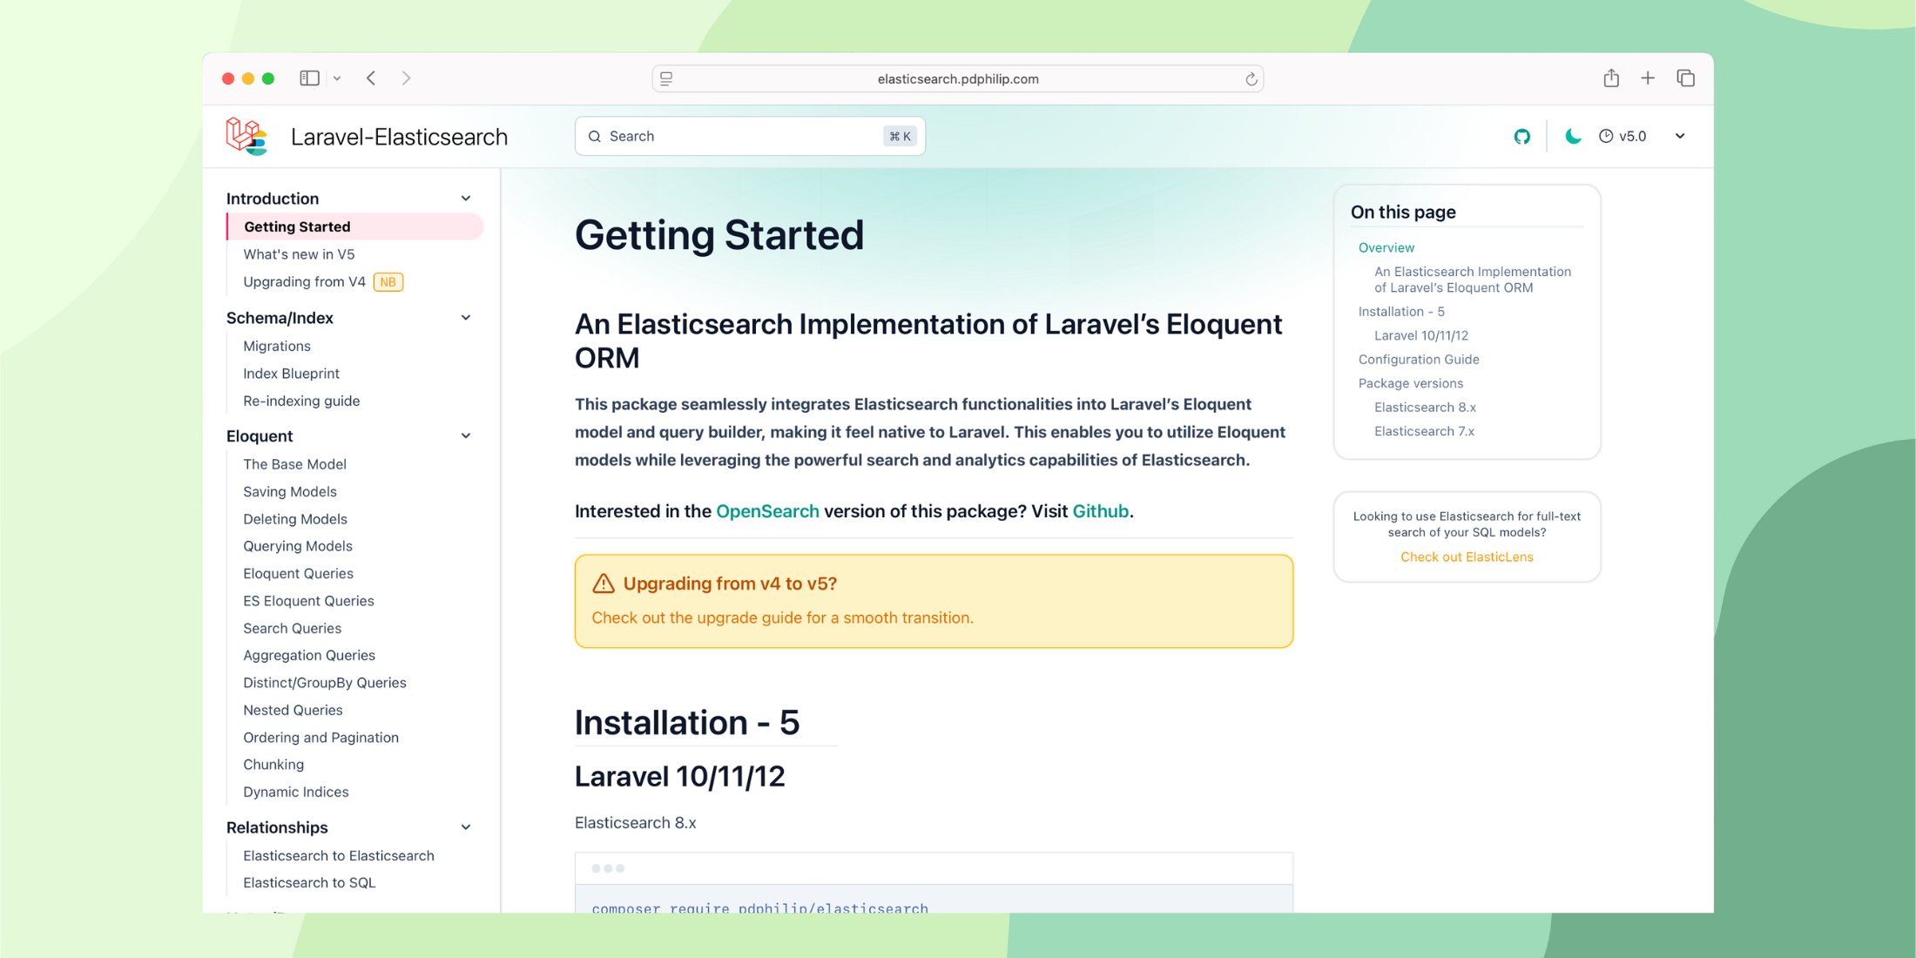Image resolution: width=1916 pixels, height=958 pixels.
Task: Toggle dark mode with the moon icon
Action: (x=1572, y=136)
